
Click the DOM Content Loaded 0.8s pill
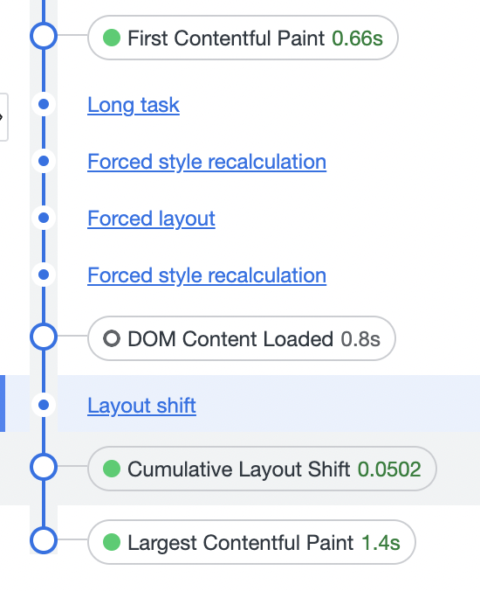[242, 338]
